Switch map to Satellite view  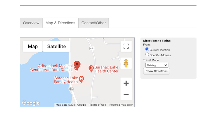(57, 46)
